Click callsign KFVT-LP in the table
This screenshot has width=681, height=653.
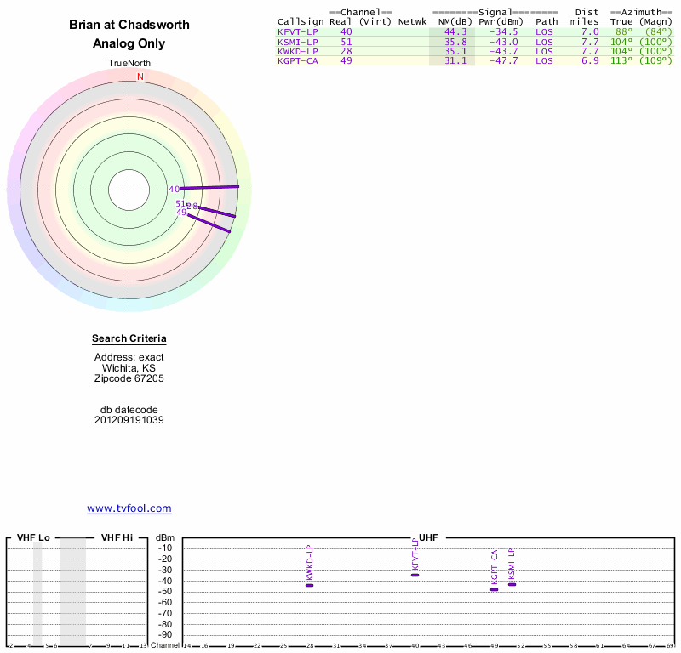298,31
